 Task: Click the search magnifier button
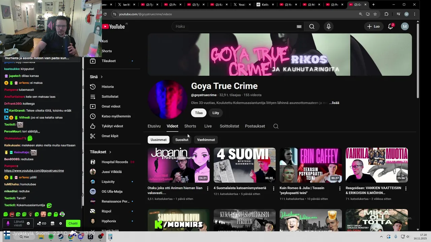[x=312, y=27]
